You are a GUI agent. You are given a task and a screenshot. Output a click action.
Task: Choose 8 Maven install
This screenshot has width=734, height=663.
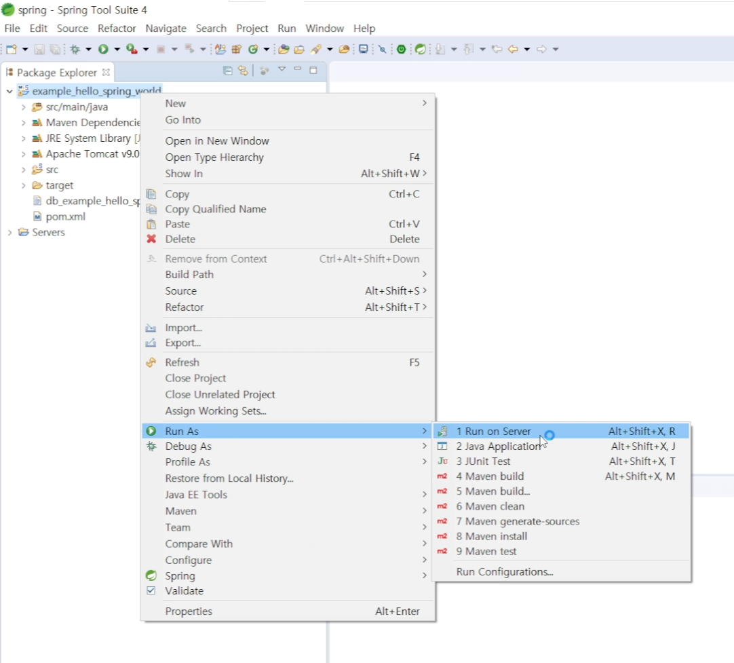click(561, 536)
